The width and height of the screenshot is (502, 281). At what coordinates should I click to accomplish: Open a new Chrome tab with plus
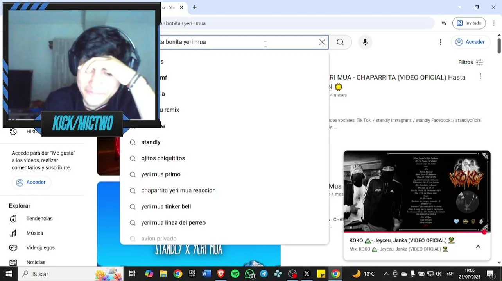click(195, 7)
